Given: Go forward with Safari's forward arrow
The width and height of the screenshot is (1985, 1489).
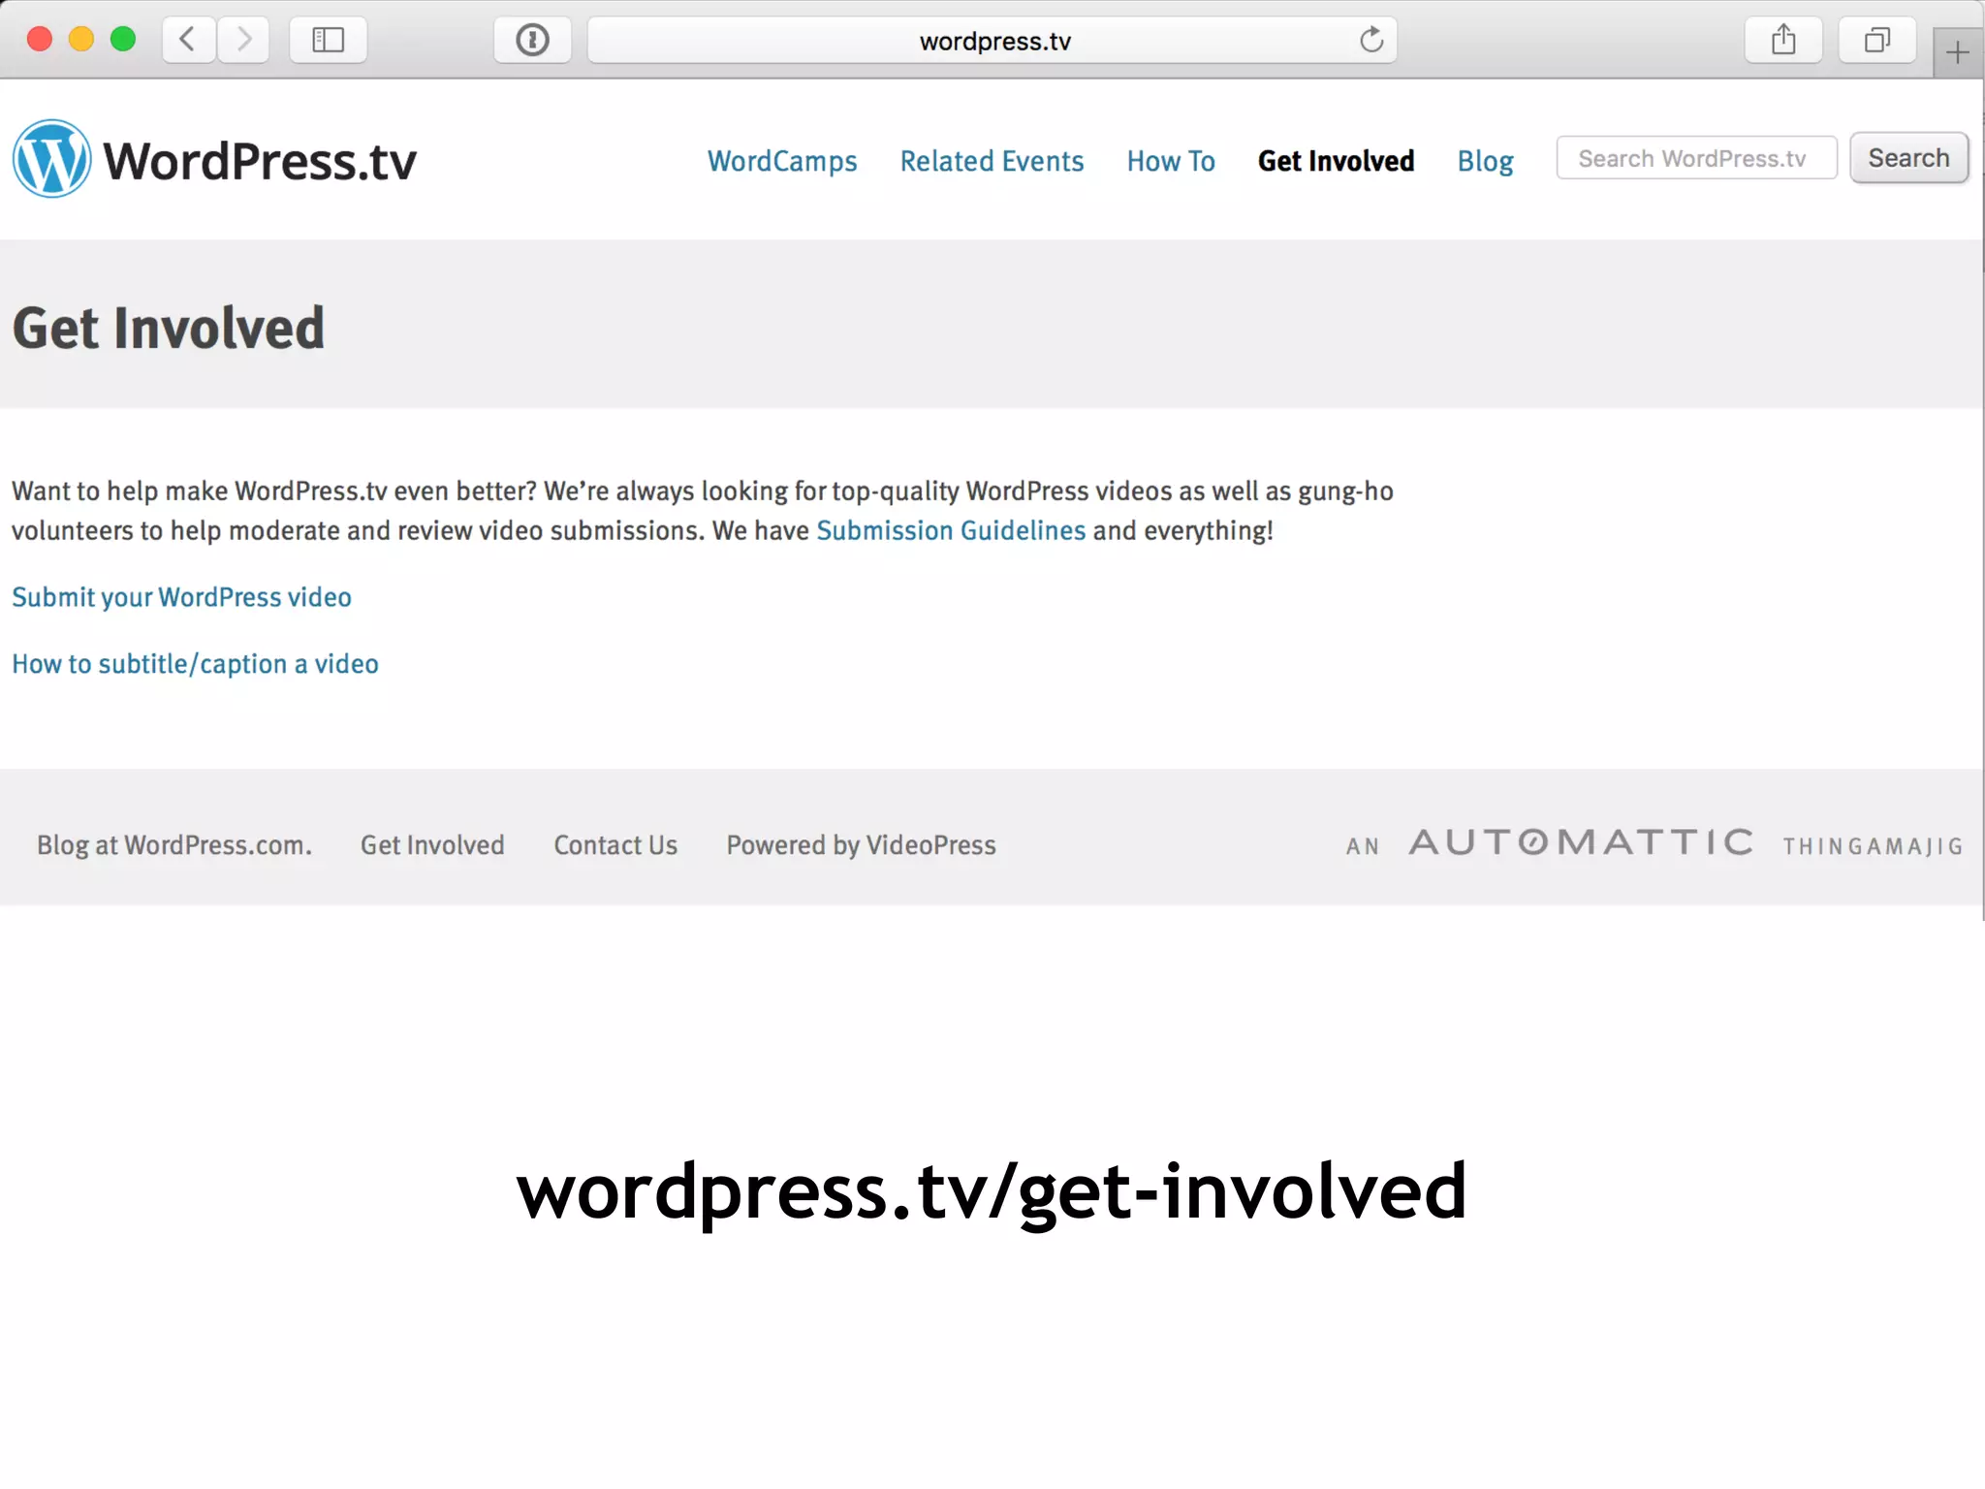Looking at the screenshot, I should [x=243, y=40].
